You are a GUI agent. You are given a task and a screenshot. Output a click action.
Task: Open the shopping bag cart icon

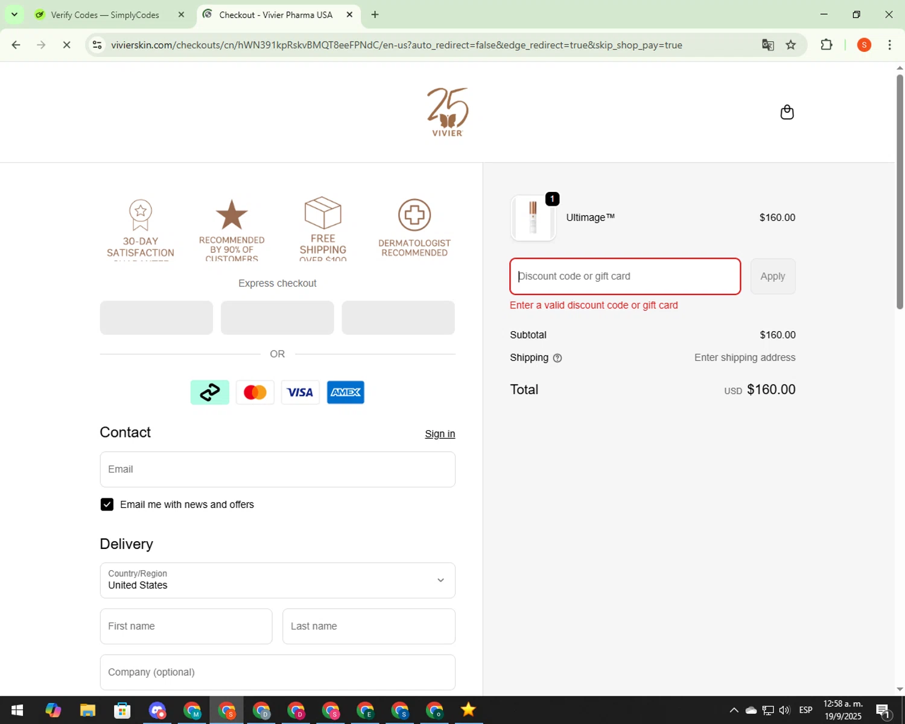[x=787, y=112]
